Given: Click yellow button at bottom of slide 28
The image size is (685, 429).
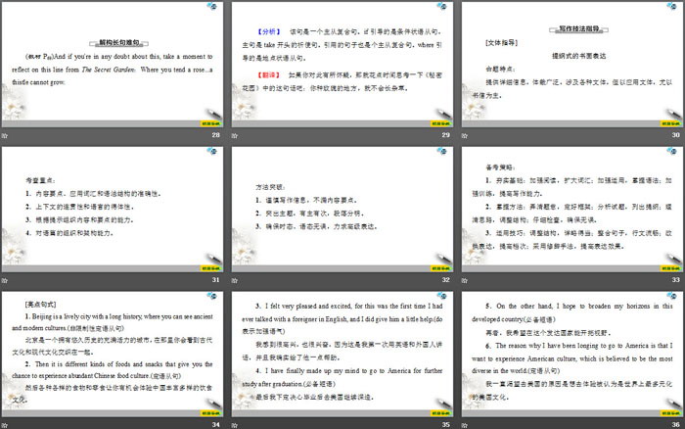Looking at the screenshot, I should tap(211, 123).
